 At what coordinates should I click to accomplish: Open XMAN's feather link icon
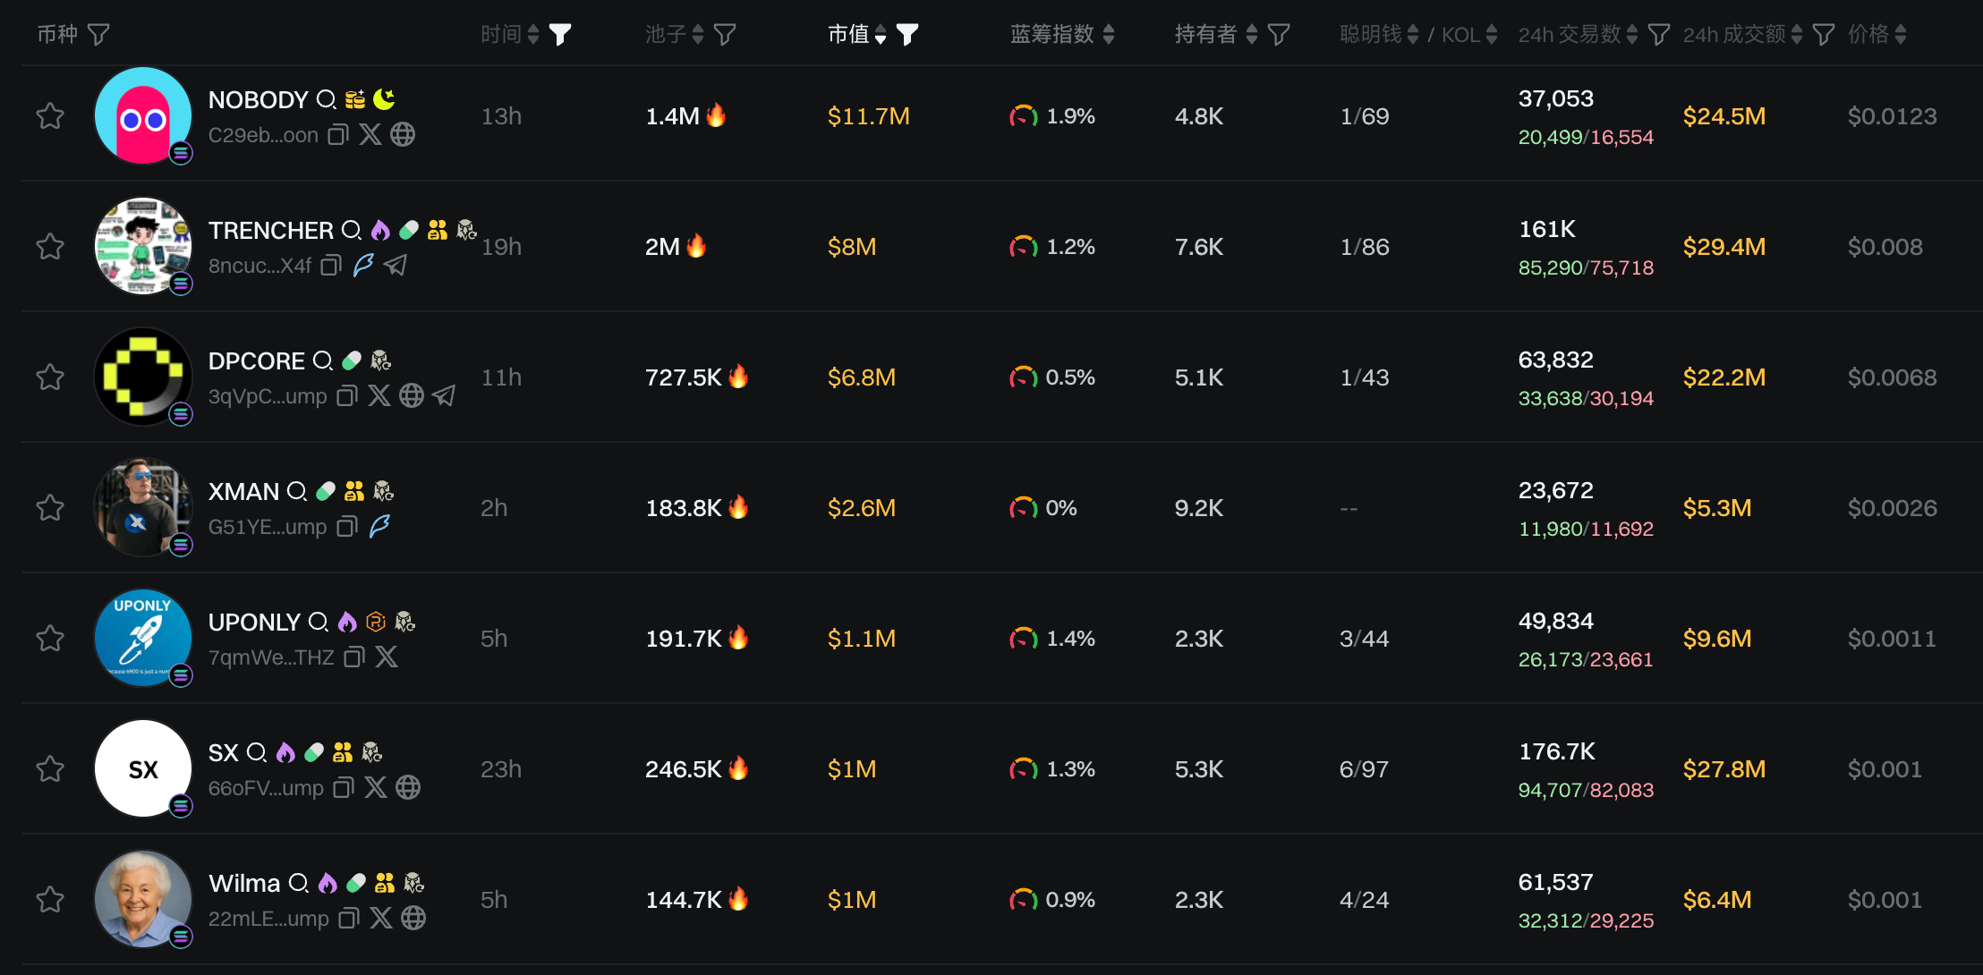click(x=379, y=527)
